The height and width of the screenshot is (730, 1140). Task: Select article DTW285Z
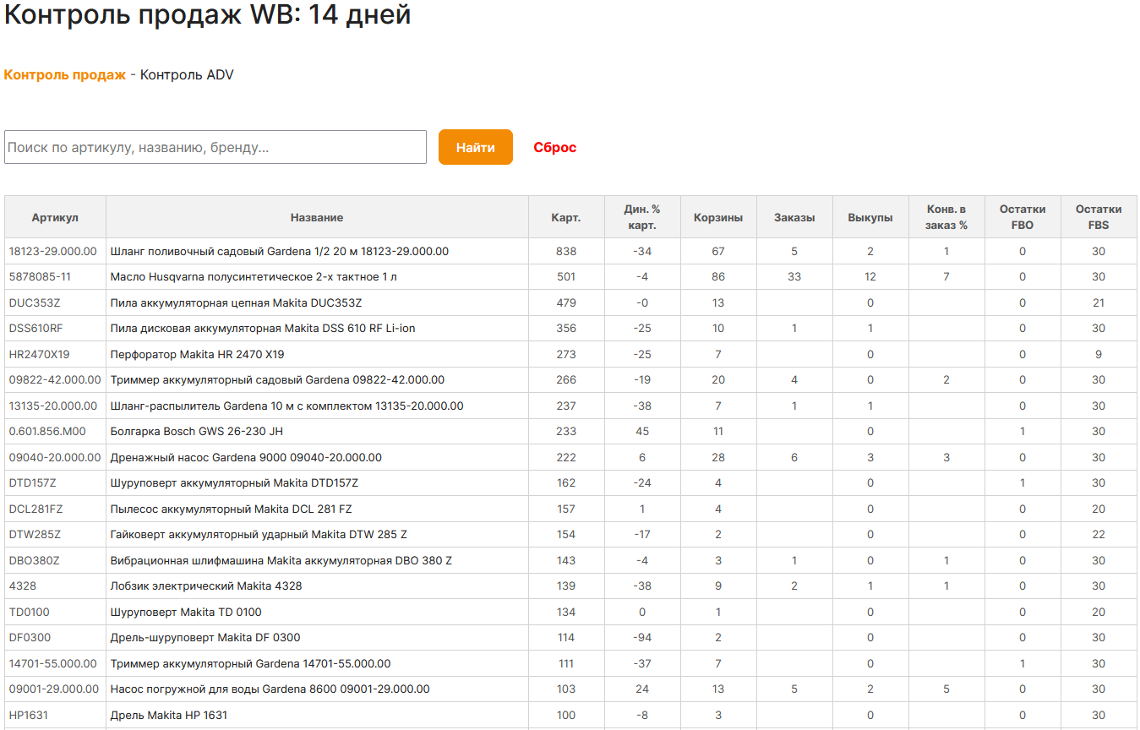35,534
